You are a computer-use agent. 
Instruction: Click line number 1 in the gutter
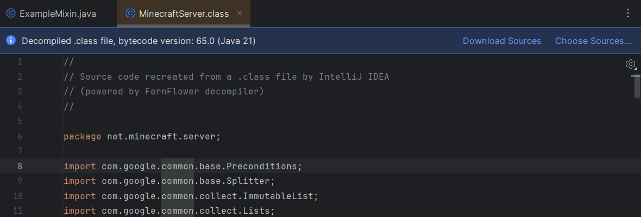coord(20,62)
